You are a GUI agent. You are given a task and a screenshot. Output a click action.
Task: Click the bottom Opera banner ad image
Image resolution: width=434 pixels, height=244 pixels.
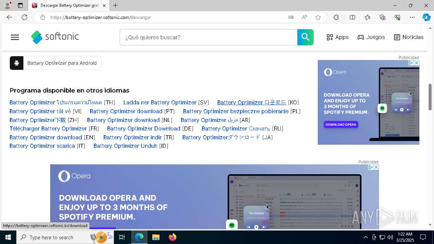pyautogui.click(x=215, y=197)
